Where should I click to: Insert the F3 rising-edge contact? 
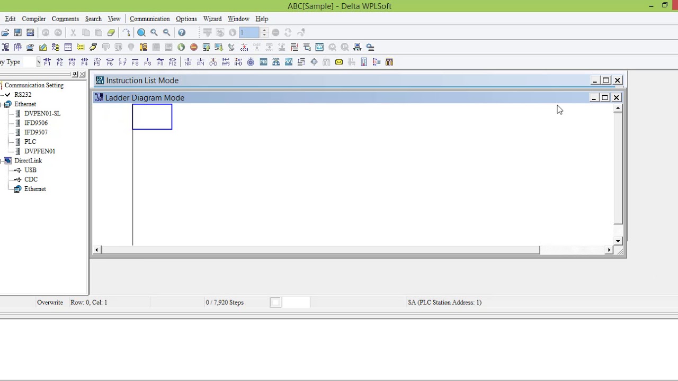(72, 62)
